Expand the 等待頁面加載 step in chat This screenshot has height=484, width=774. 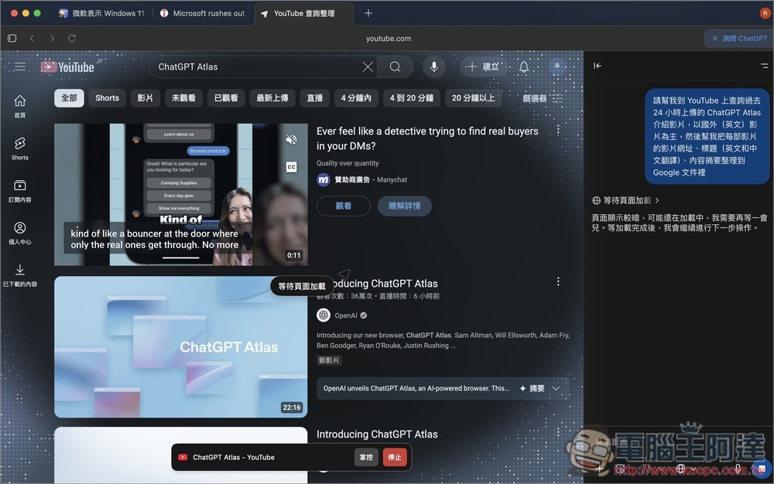coord(626,200)
